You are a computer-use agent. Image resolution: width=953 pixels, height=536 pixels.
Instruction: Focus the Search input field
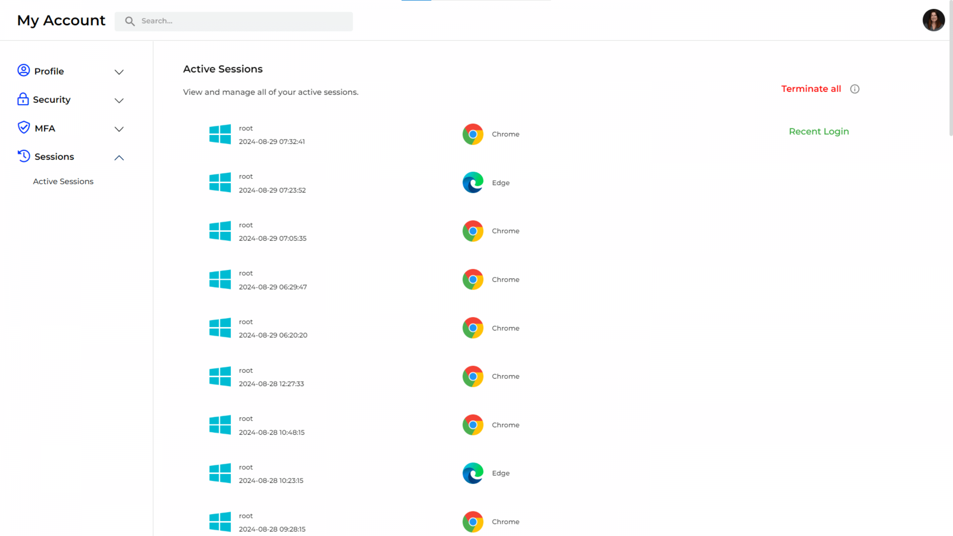pyautogui.click(x=233, y=21)
